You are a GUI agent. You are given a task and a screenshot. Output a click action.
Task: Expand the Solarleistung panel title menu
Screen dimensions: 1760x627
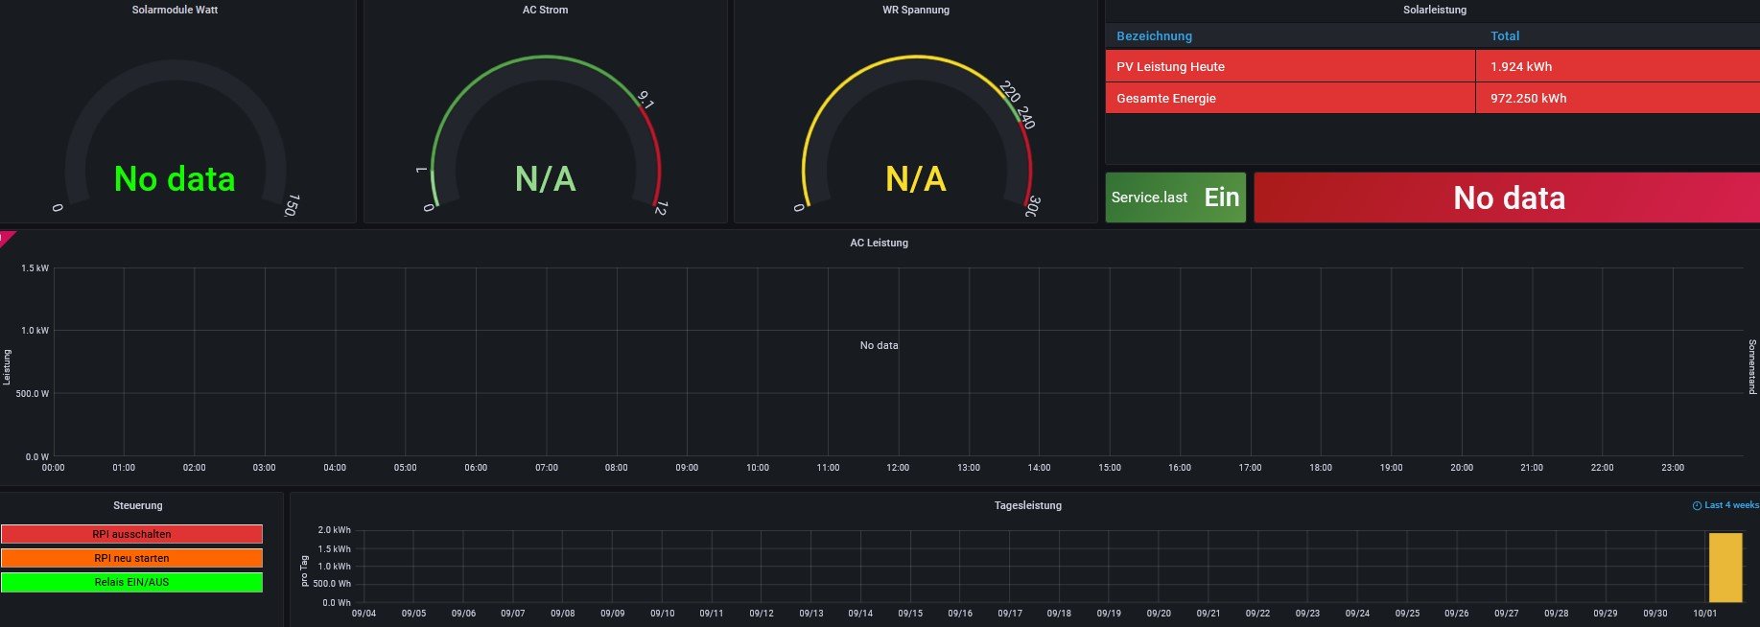tap(1434, 10)
